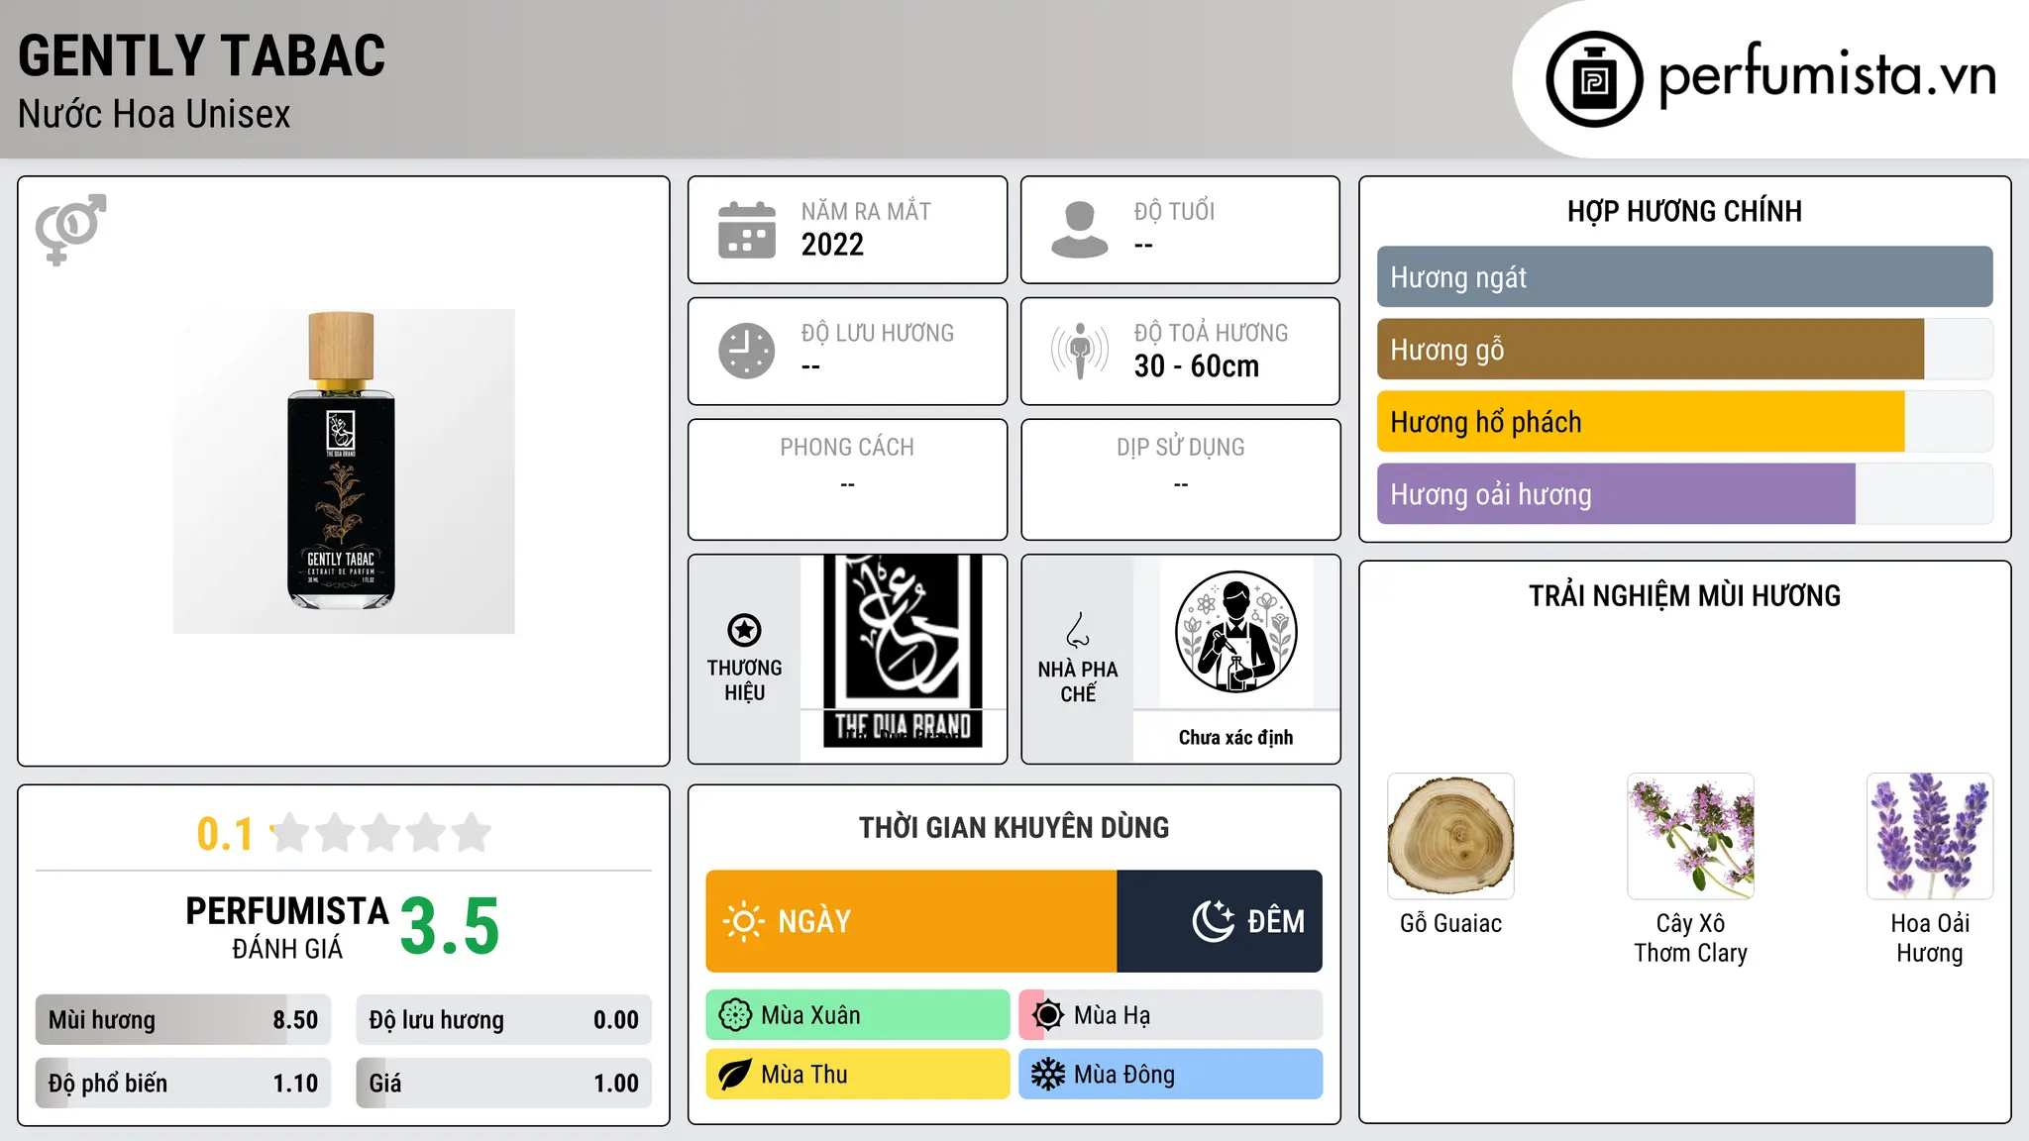The height and width of the screenshot is (1141, 2029).
Task: Click the GENTLY TABAC title
Action: coord(202,55)
